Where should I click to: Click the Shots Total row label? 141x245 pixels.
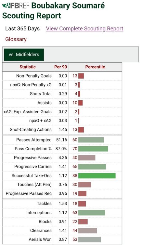(41, 94)
